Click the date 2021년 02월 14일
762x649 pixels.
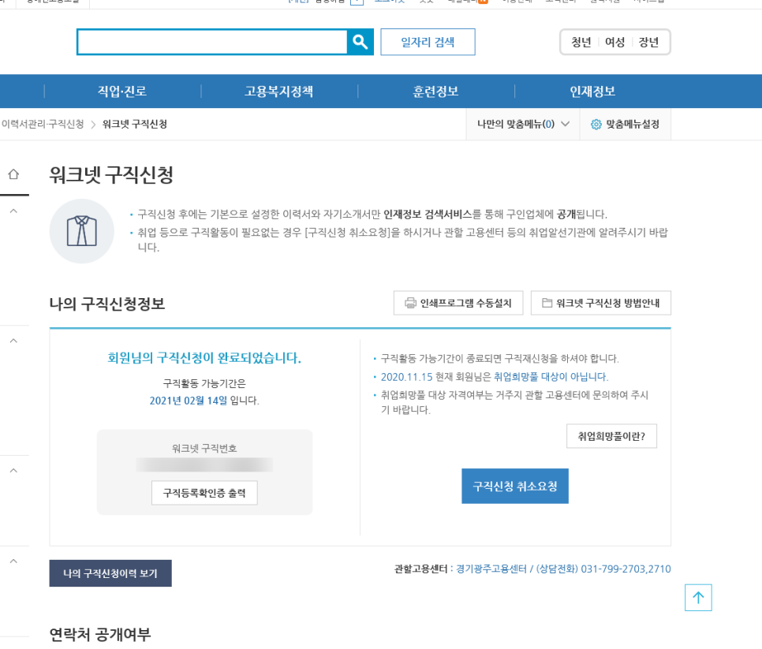pyautogui.click(x=188, y=401)
